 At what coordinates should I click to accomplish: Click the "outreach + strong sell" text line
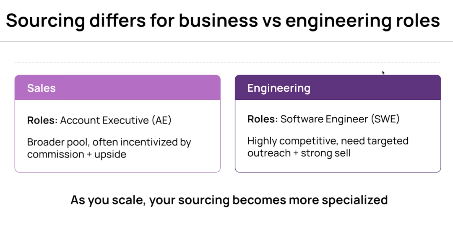point(299,153)
